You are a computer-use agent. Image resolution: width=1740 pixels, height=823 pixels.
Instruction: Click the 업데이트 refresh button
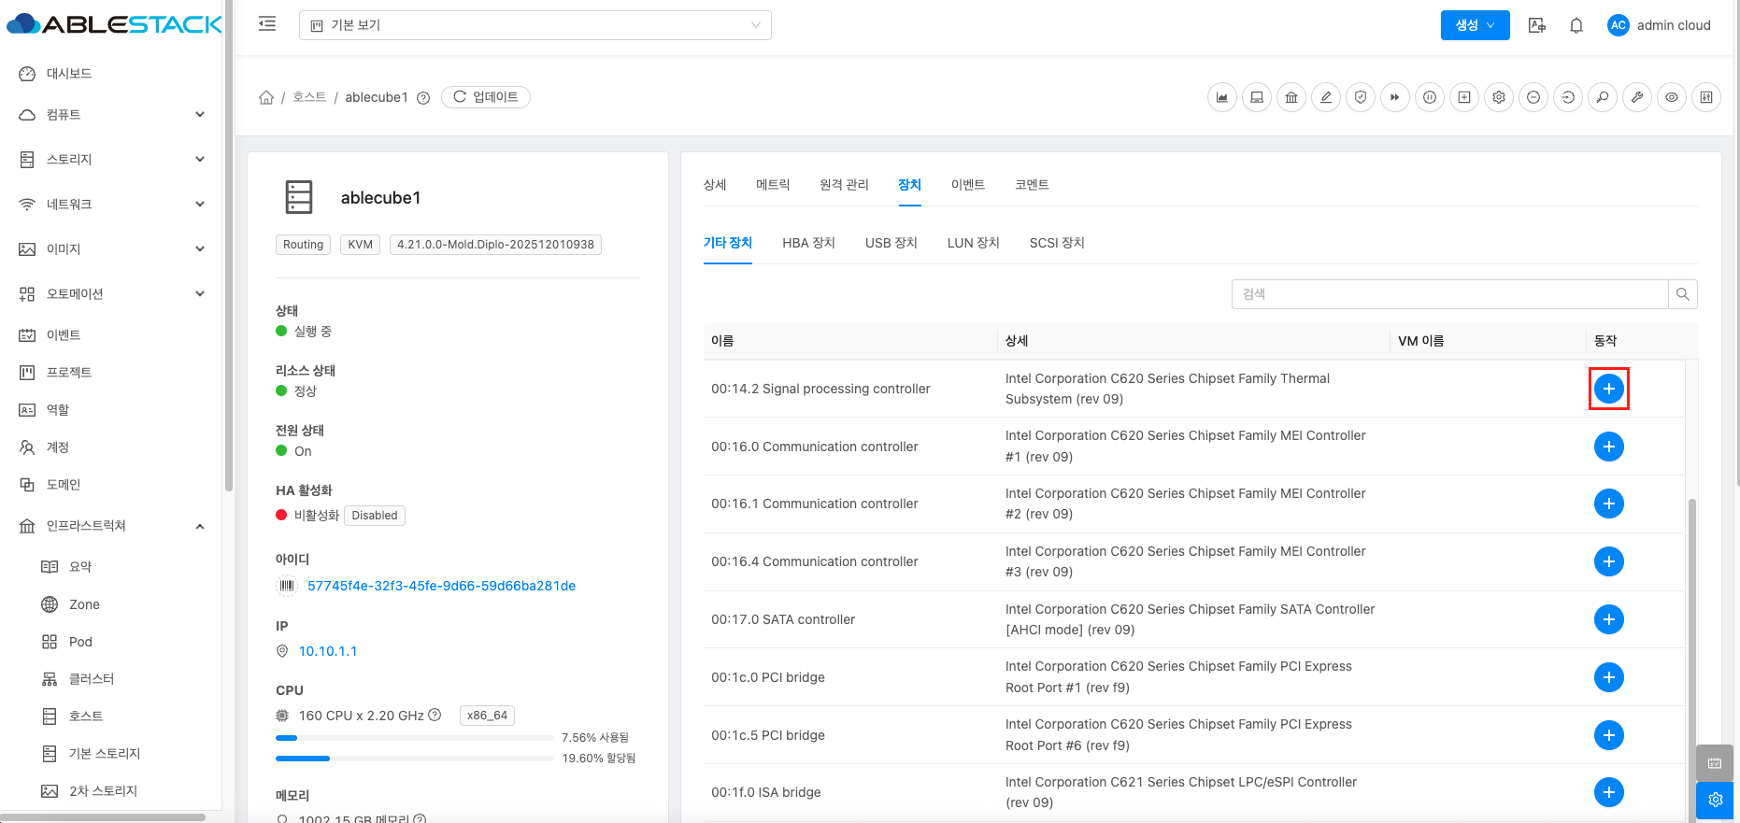[486, 97]
